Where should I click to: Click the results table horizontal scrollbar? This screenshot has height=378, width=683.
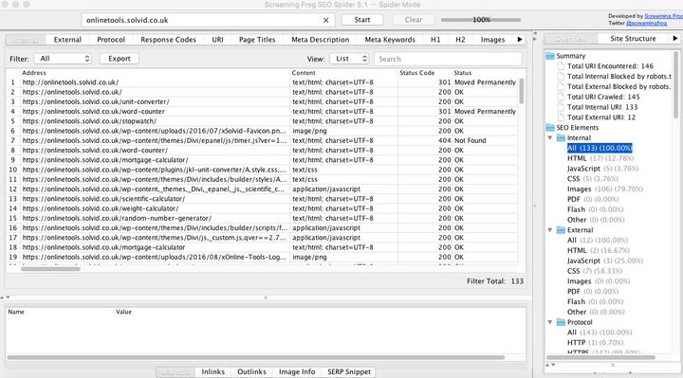50,269
